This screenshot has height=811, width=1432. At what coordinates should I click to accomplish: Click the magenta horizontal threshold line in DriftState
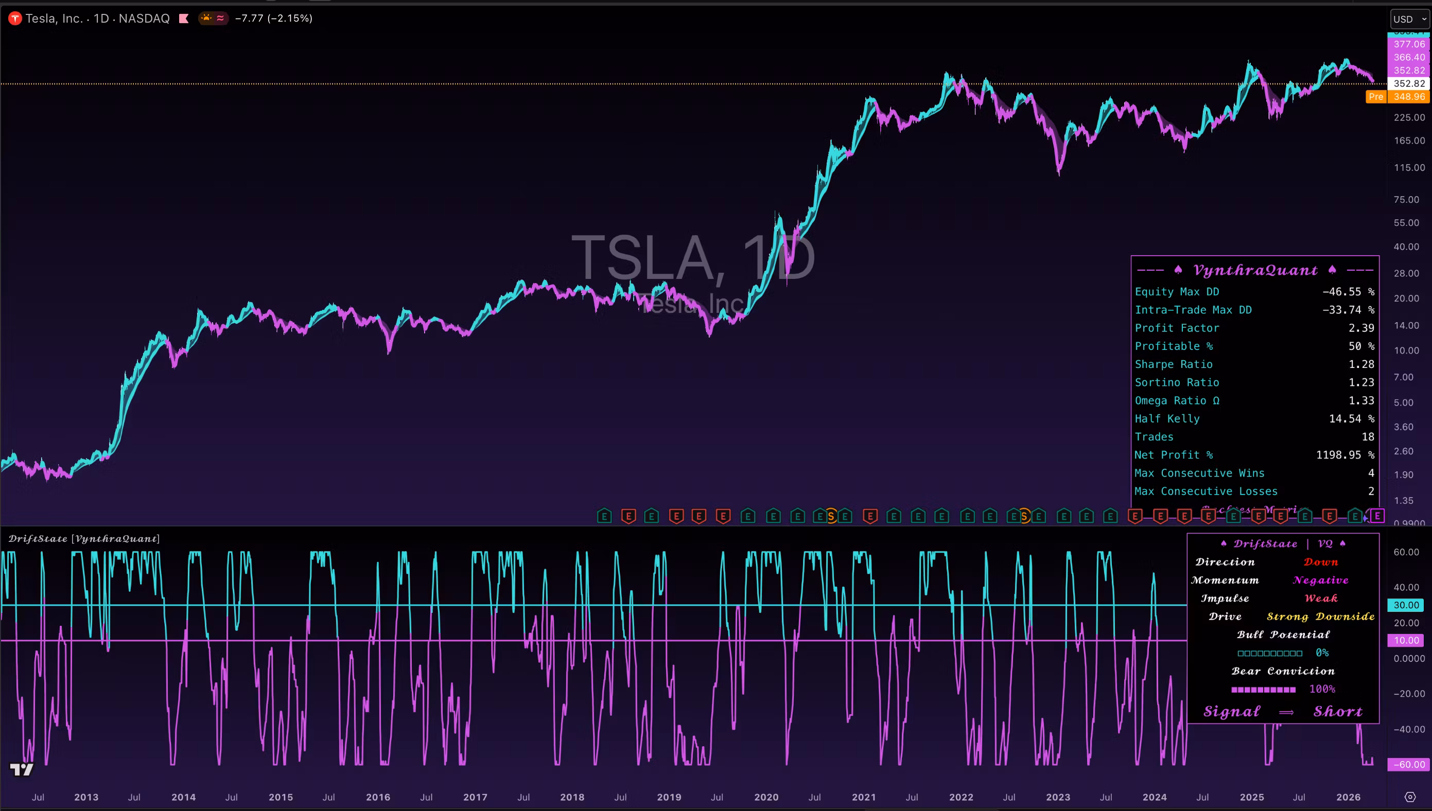593,641
